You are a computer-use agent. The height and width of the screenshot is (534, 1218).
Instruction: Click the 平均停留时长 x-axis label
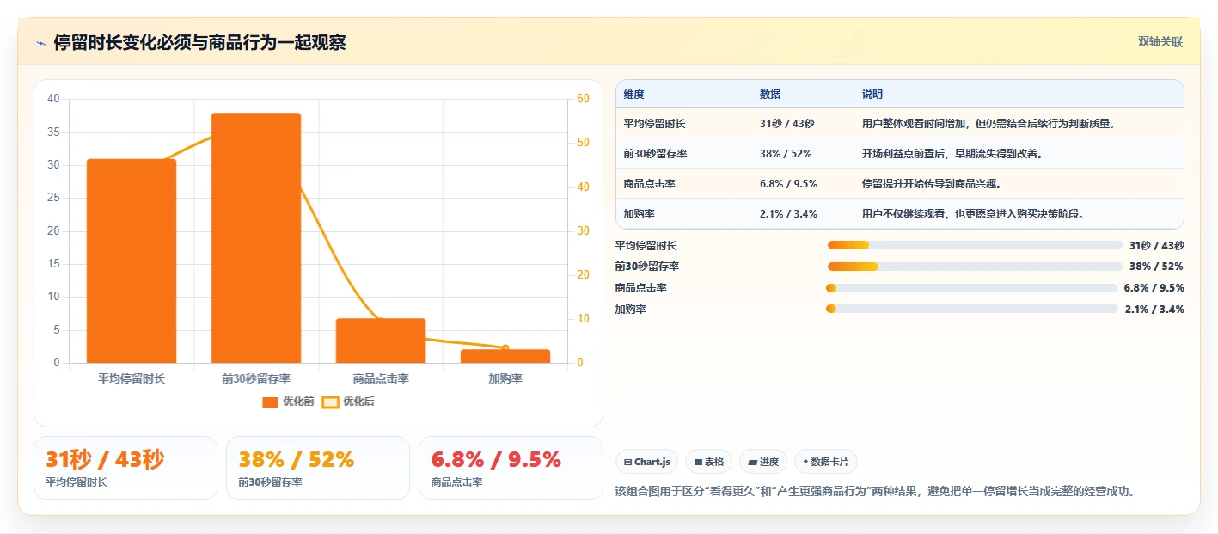click(x=132, y=378)
